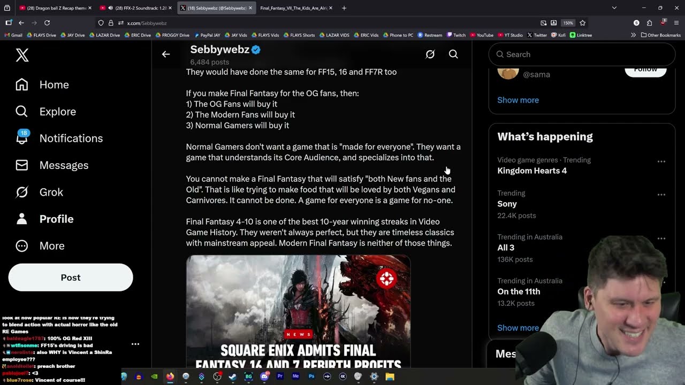The image size is (685, 385).
Task: Open the Square Enix news image
Action: pyautogui.click(x=298, y=311)
